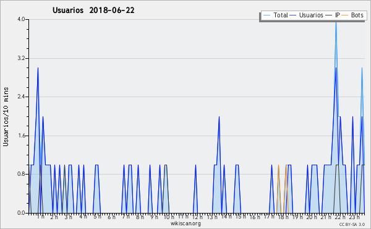371x229 pixels.
Task: Click the IP legend entry
Action: (x=333, y=15)
